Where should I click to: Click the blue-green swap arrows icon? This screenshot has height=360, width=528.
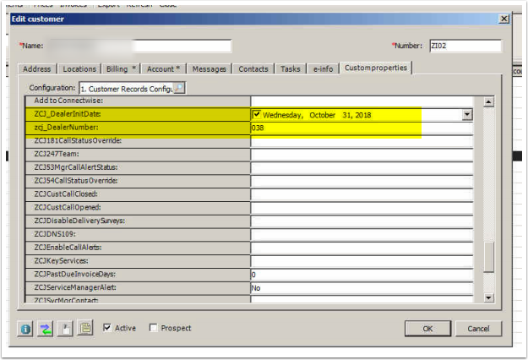45,329
